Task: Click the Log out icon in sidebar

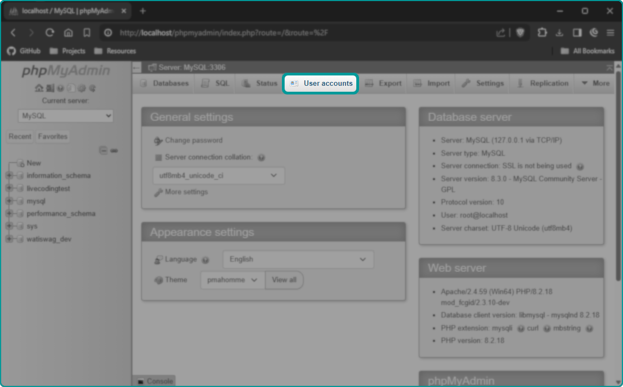Action: click(50, 88)
